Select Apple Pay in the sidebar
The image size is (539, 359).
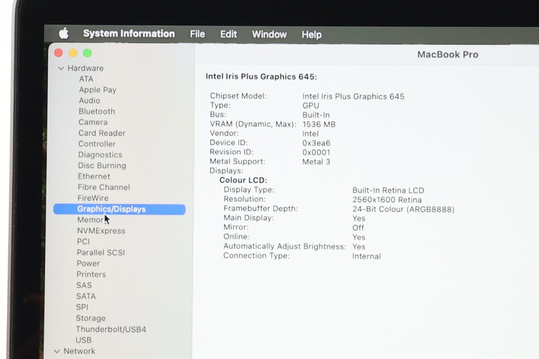(x=97, y=90)
